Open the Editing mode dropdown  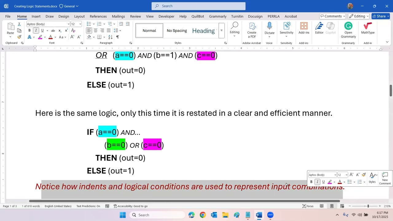(359, 16)
